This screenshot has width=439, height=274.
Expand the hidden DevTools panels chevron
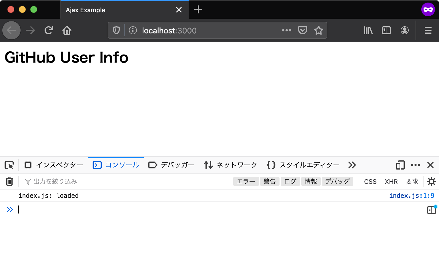pos(352,165)
